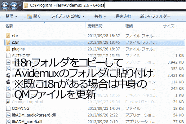Click the libADM_core6.dll file name
The image size is (186, 124).
tap(27, 122)
